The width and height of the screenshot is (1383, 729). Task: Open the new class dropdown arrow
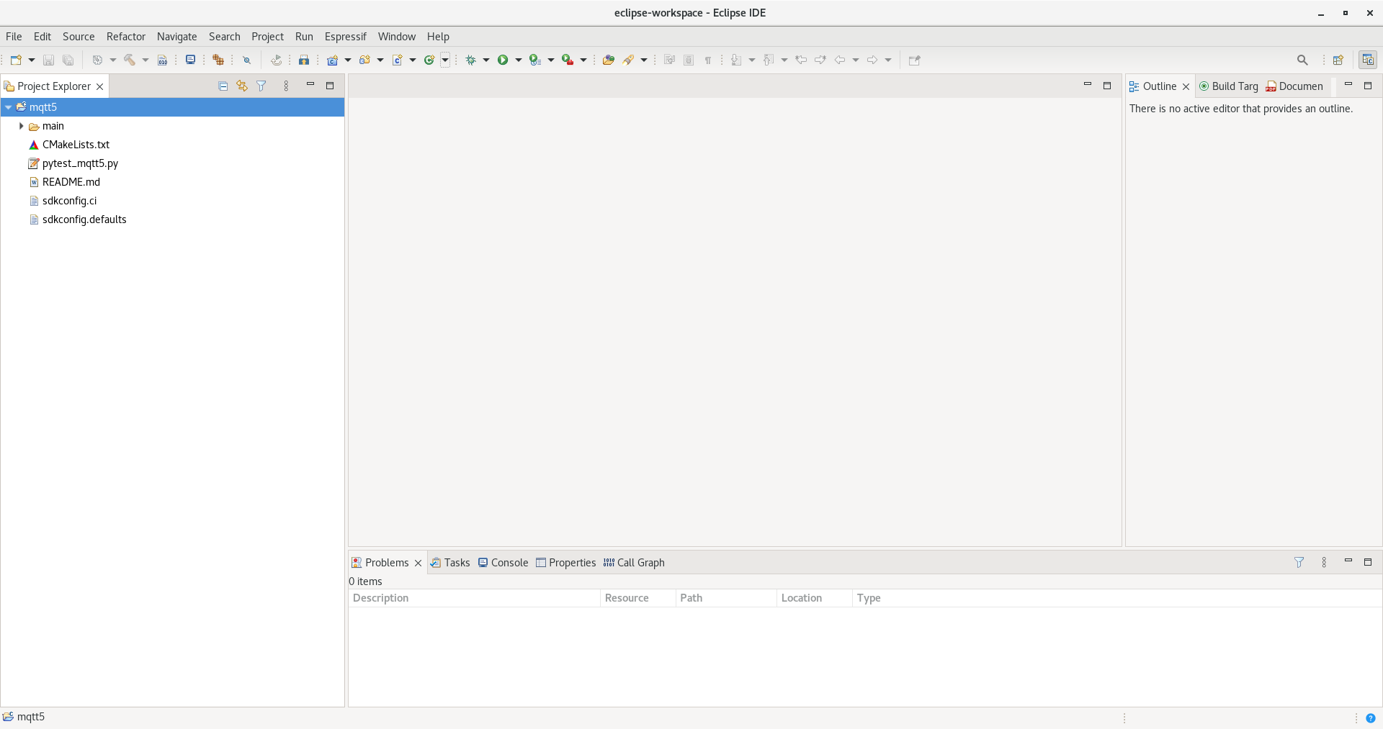(x=445, y=60)
